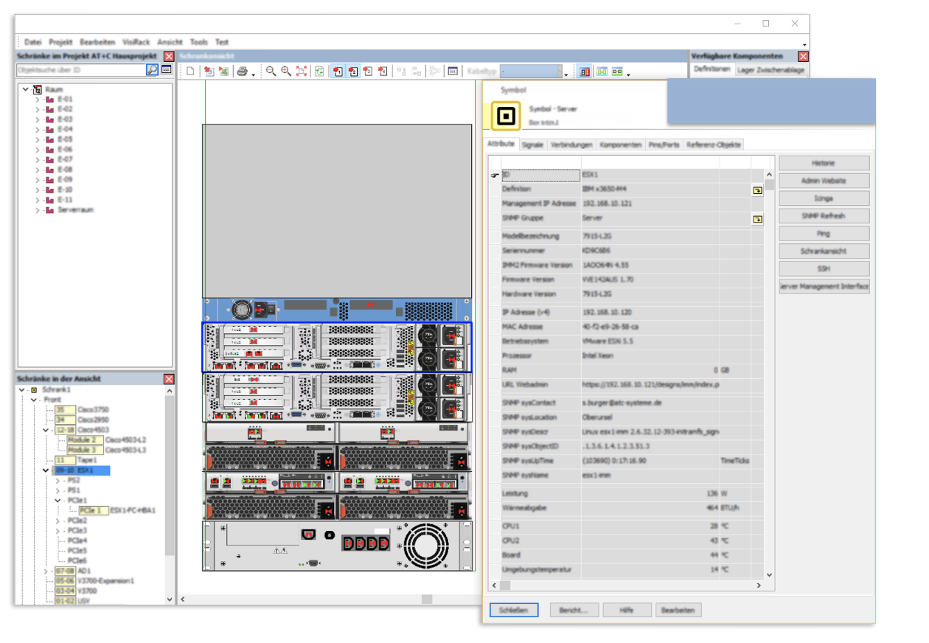This screenshot has width=929, height=643.
Task: Click the zoom in magnifier icon
Action: tap(286, 72)
